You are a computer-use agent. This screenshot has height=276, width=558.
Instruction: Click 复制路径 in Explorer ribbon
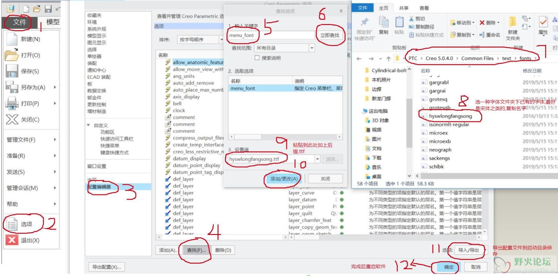click(x=422, y=27)
